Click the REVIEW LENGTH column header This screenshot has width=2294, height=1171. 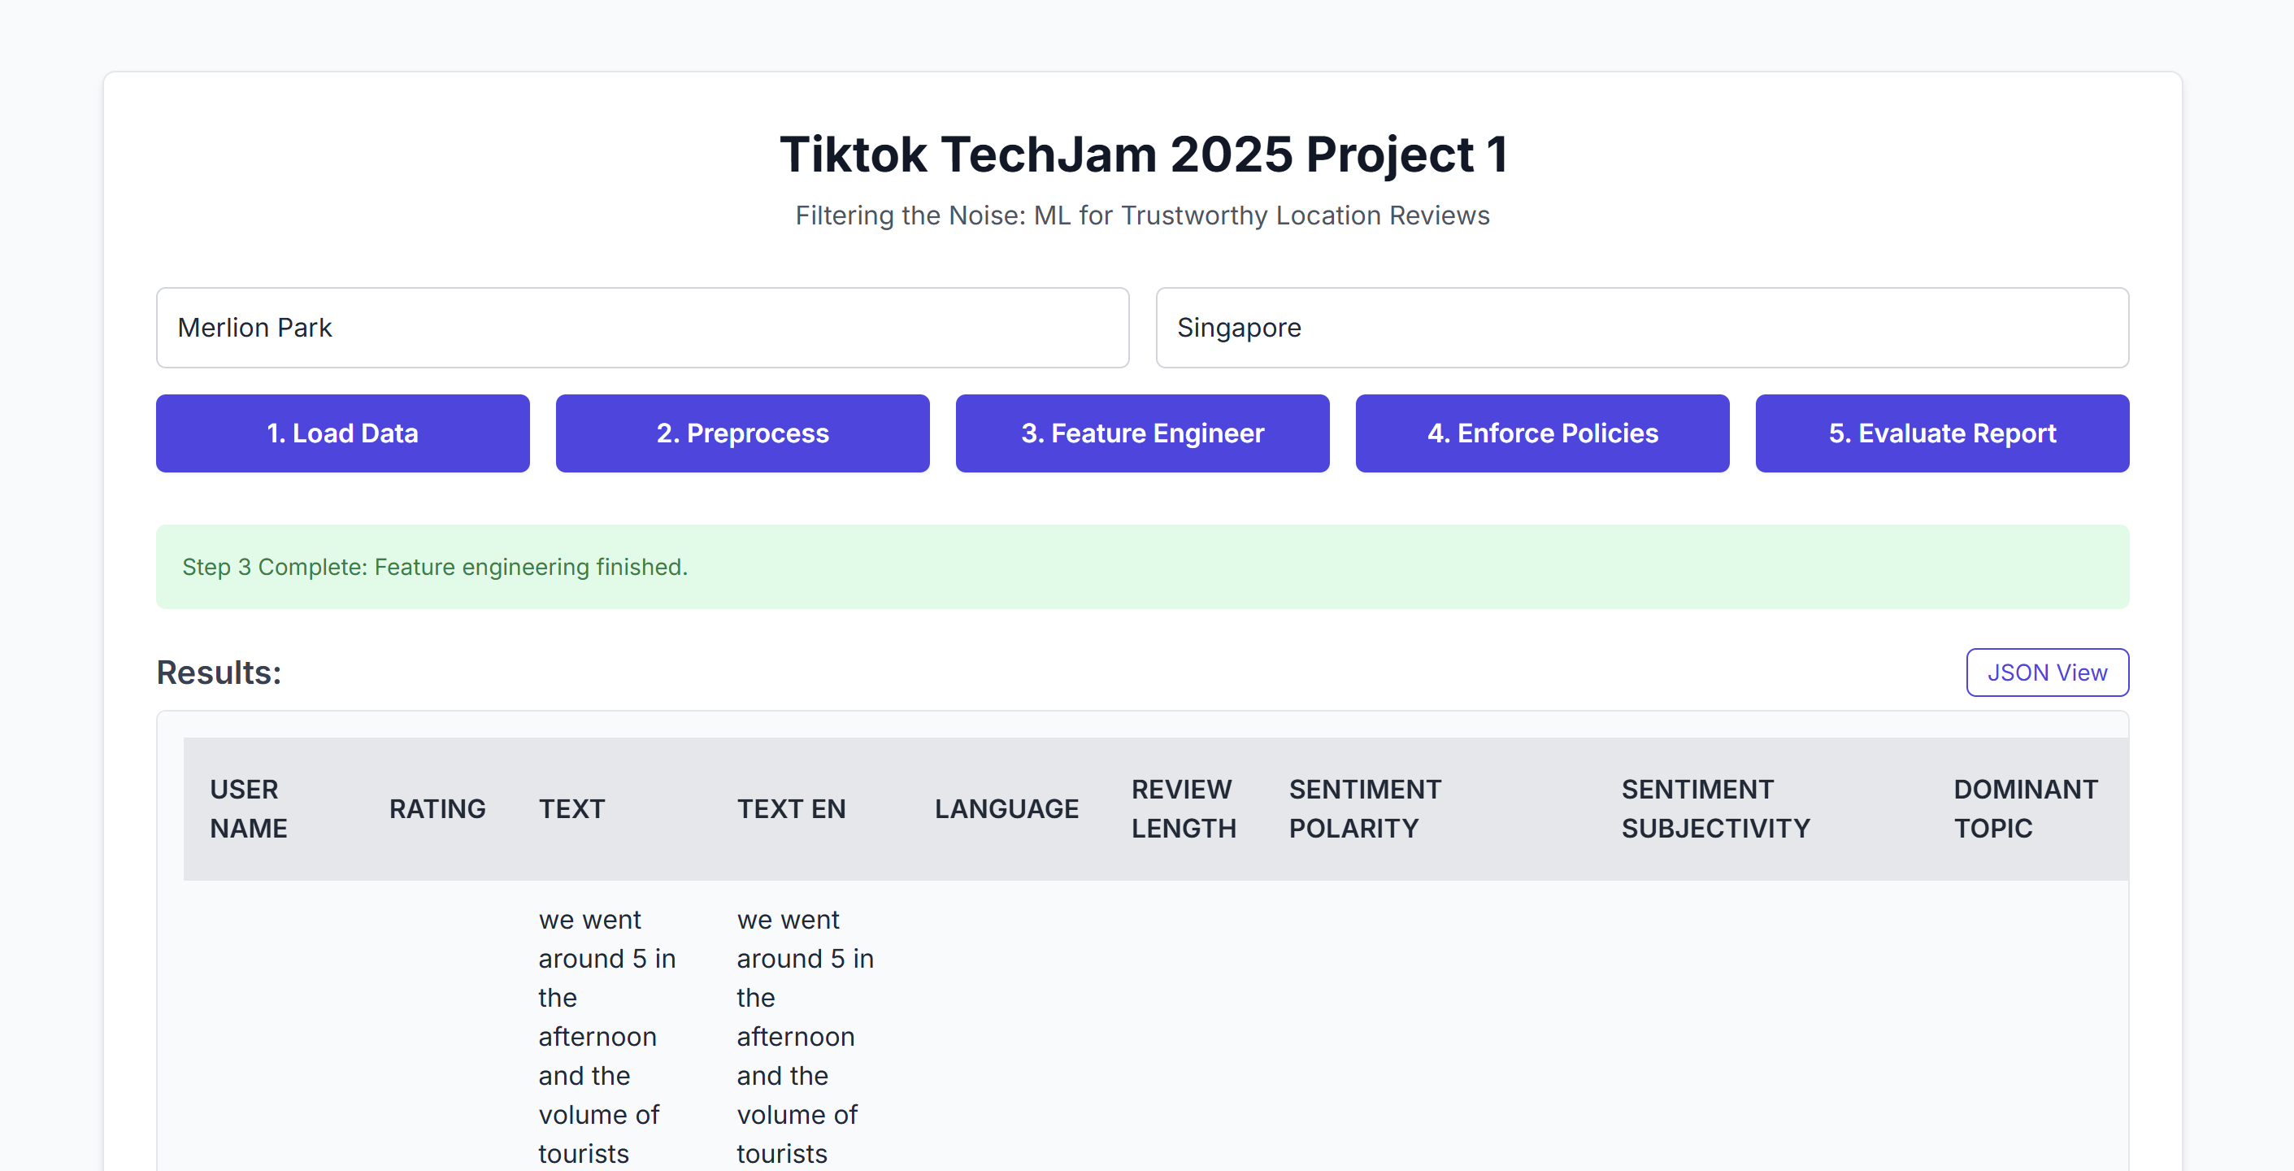[1184, 808]
